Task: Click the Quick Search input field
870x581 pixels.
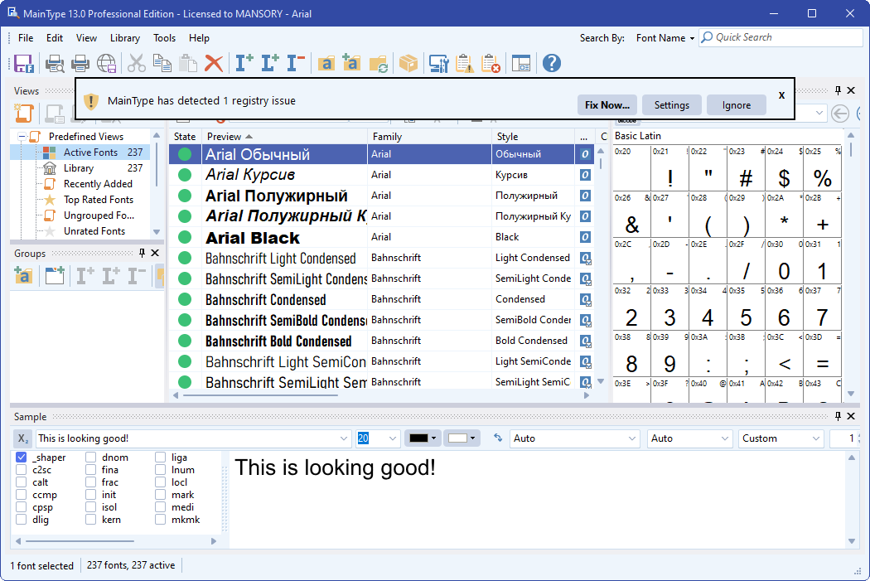Action: 781,37
